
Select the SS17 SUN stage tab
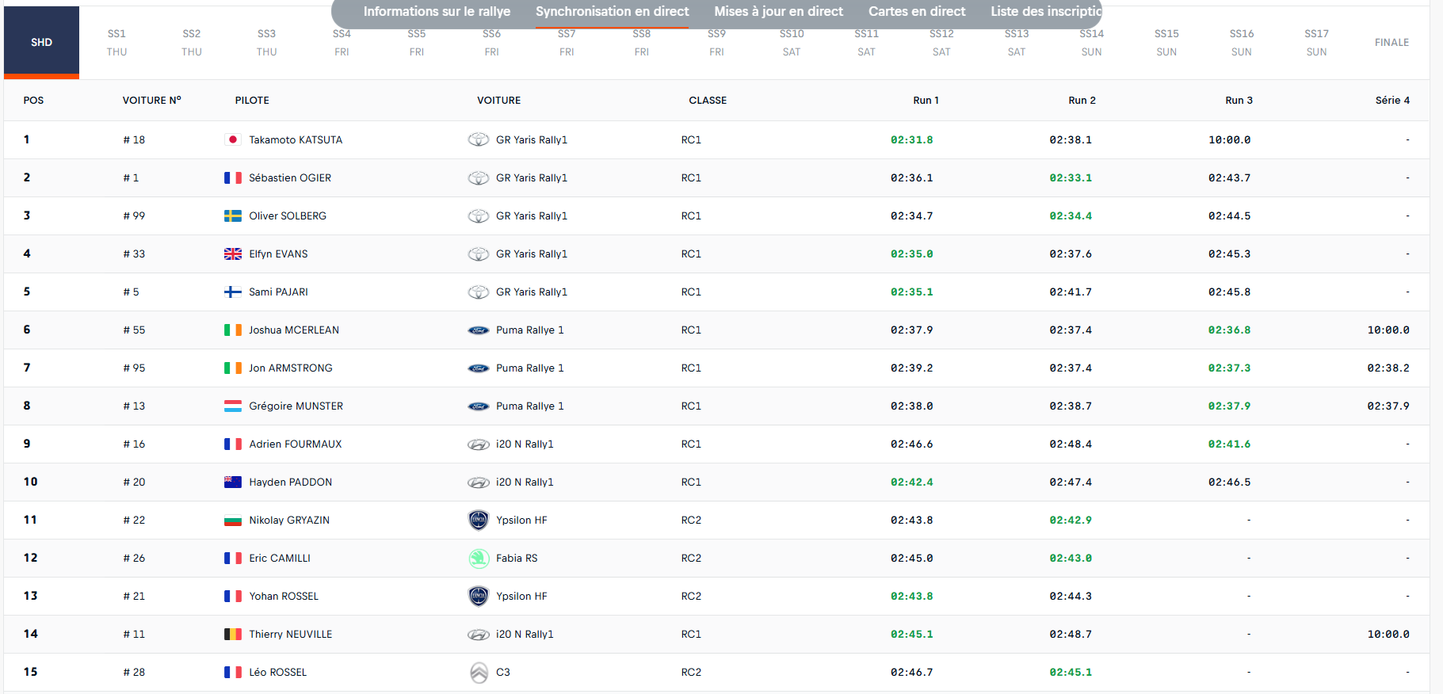[1316, 43]
